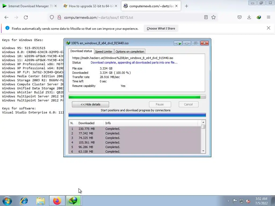Dismiss the Firefox data sharing notification
The width and height of the screenshot is (275, 206).
click(269, 28)
